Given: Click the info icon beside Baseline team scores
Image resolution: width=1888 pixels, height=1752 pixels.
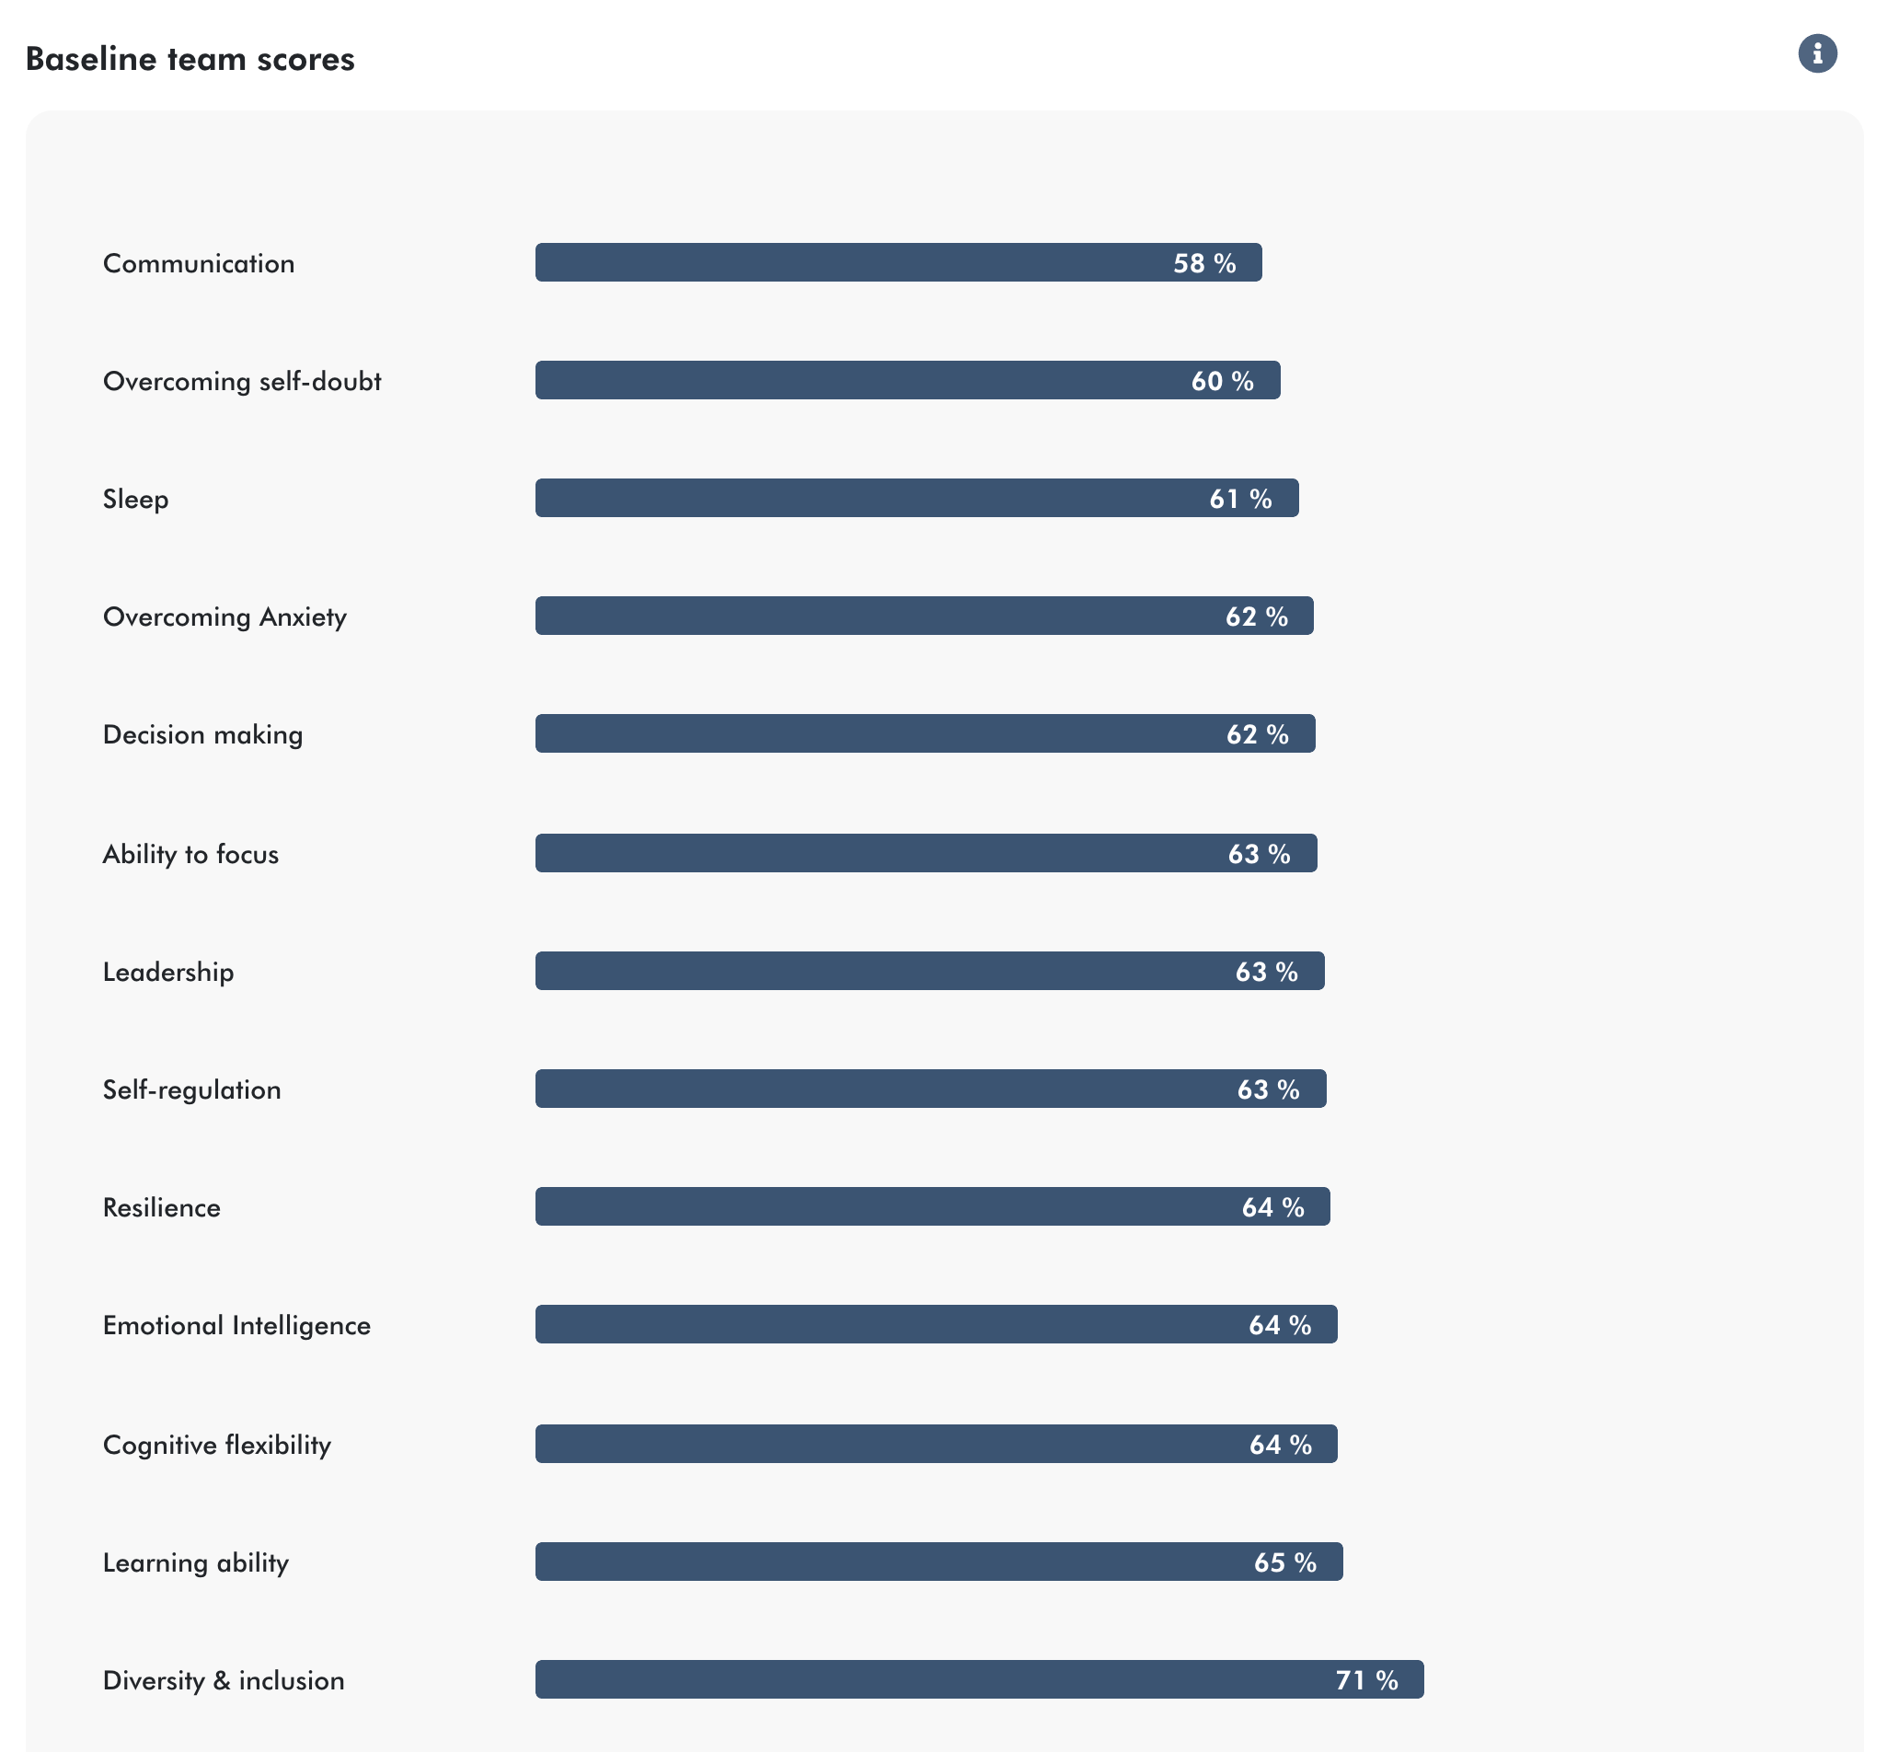Looking at the screenshot, I should [x=1816, y=53].
